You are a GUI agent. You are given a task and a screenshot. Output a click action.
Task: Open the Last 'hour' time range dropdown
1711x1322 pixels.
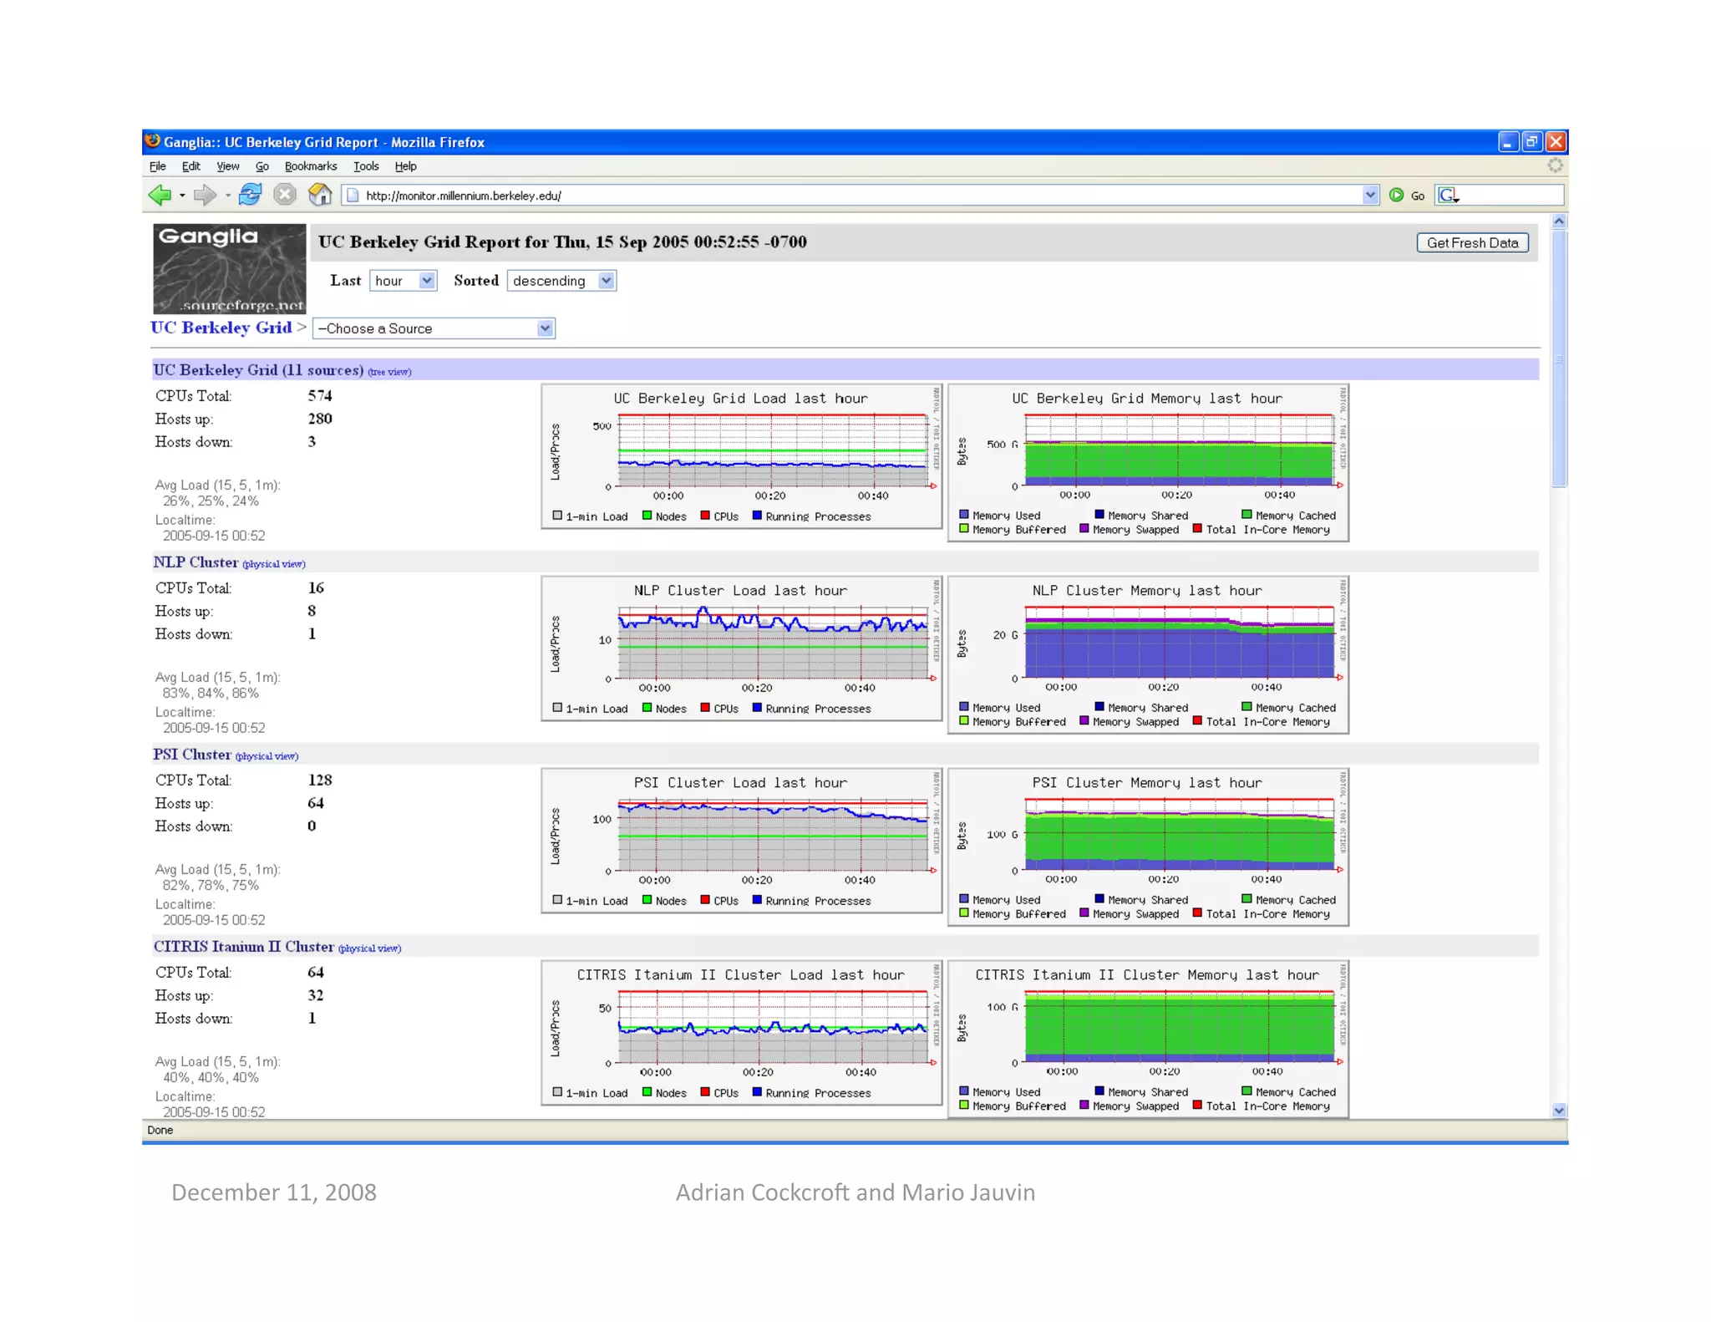click(x=403, y=281)
